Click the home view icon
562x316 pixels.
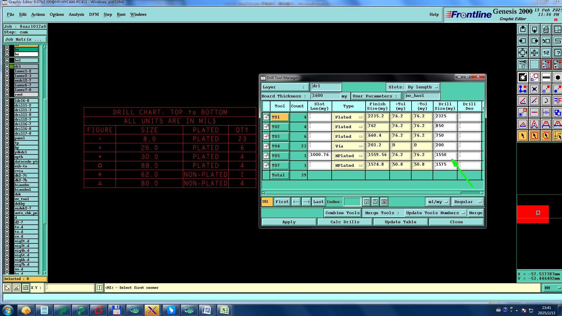point(546,30)
